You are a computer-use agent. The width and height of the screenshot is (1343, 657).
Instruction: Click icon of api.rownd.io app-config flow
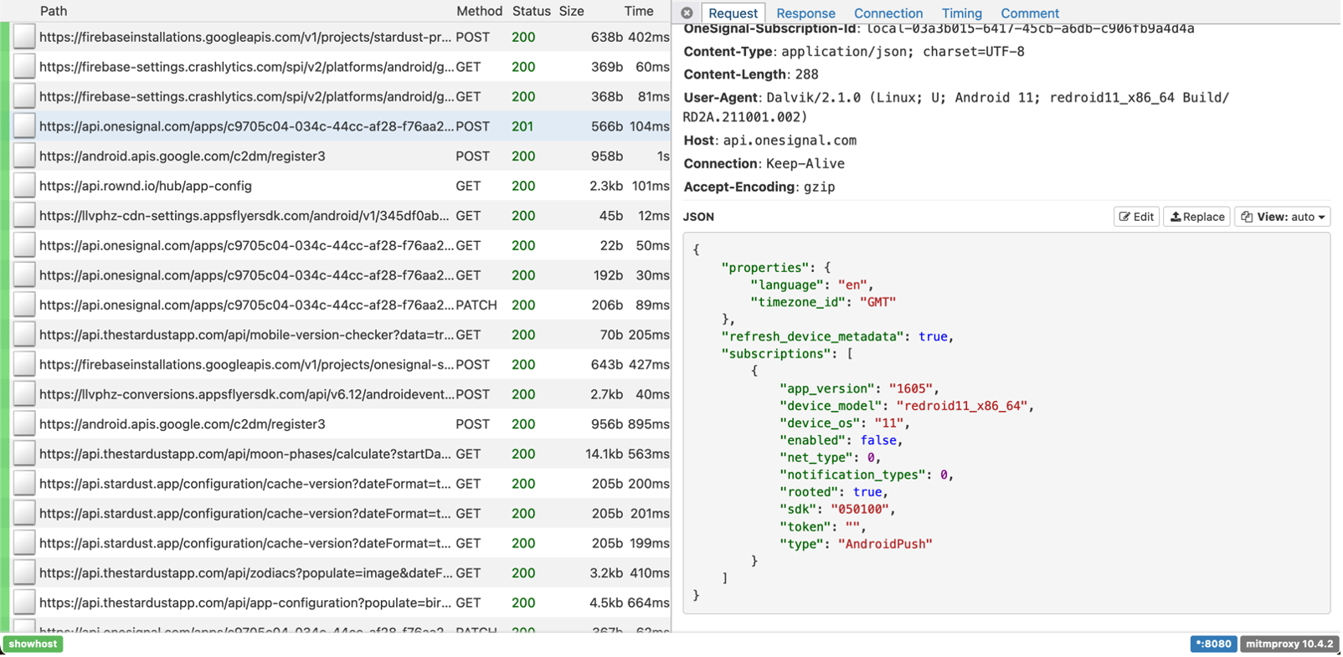pos(24,186)
